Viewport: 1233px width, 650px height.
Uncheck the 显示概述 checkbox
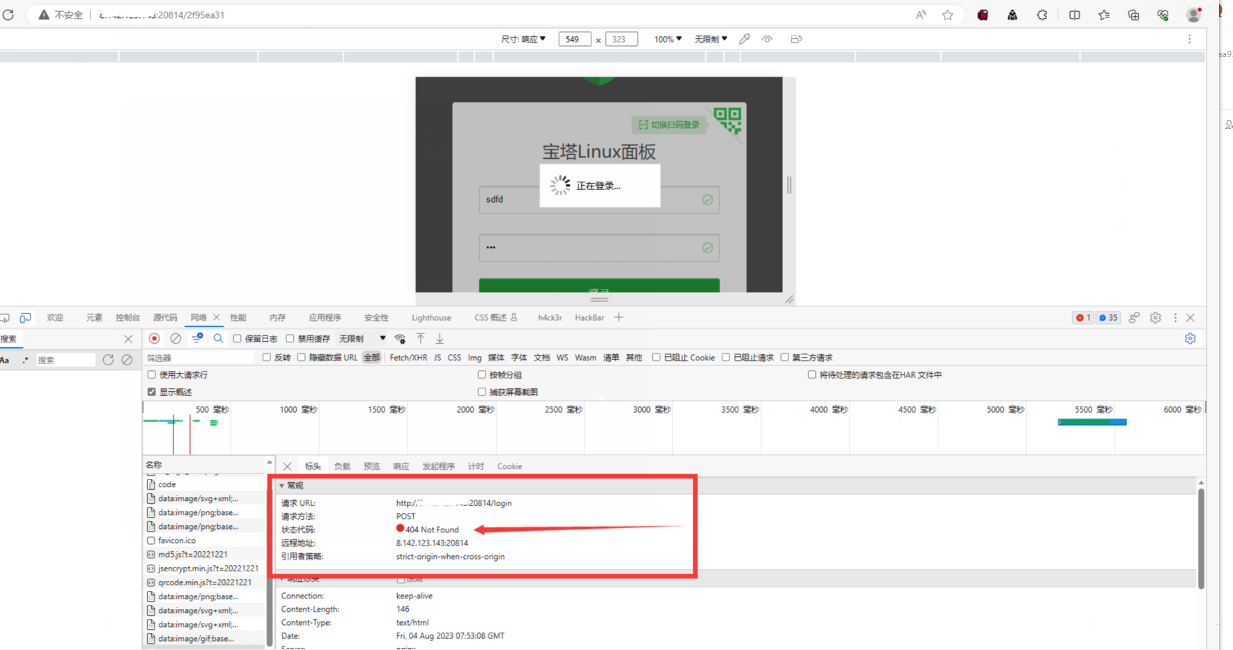[x=151, y=392]
